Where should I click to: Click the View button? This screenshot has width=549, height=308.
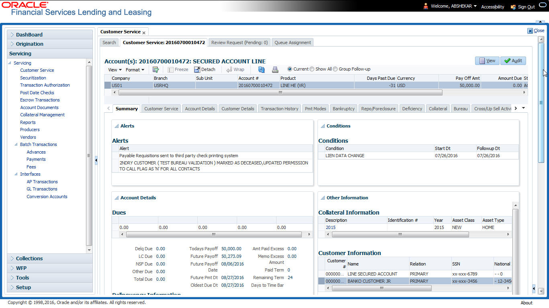coord(487,61)
